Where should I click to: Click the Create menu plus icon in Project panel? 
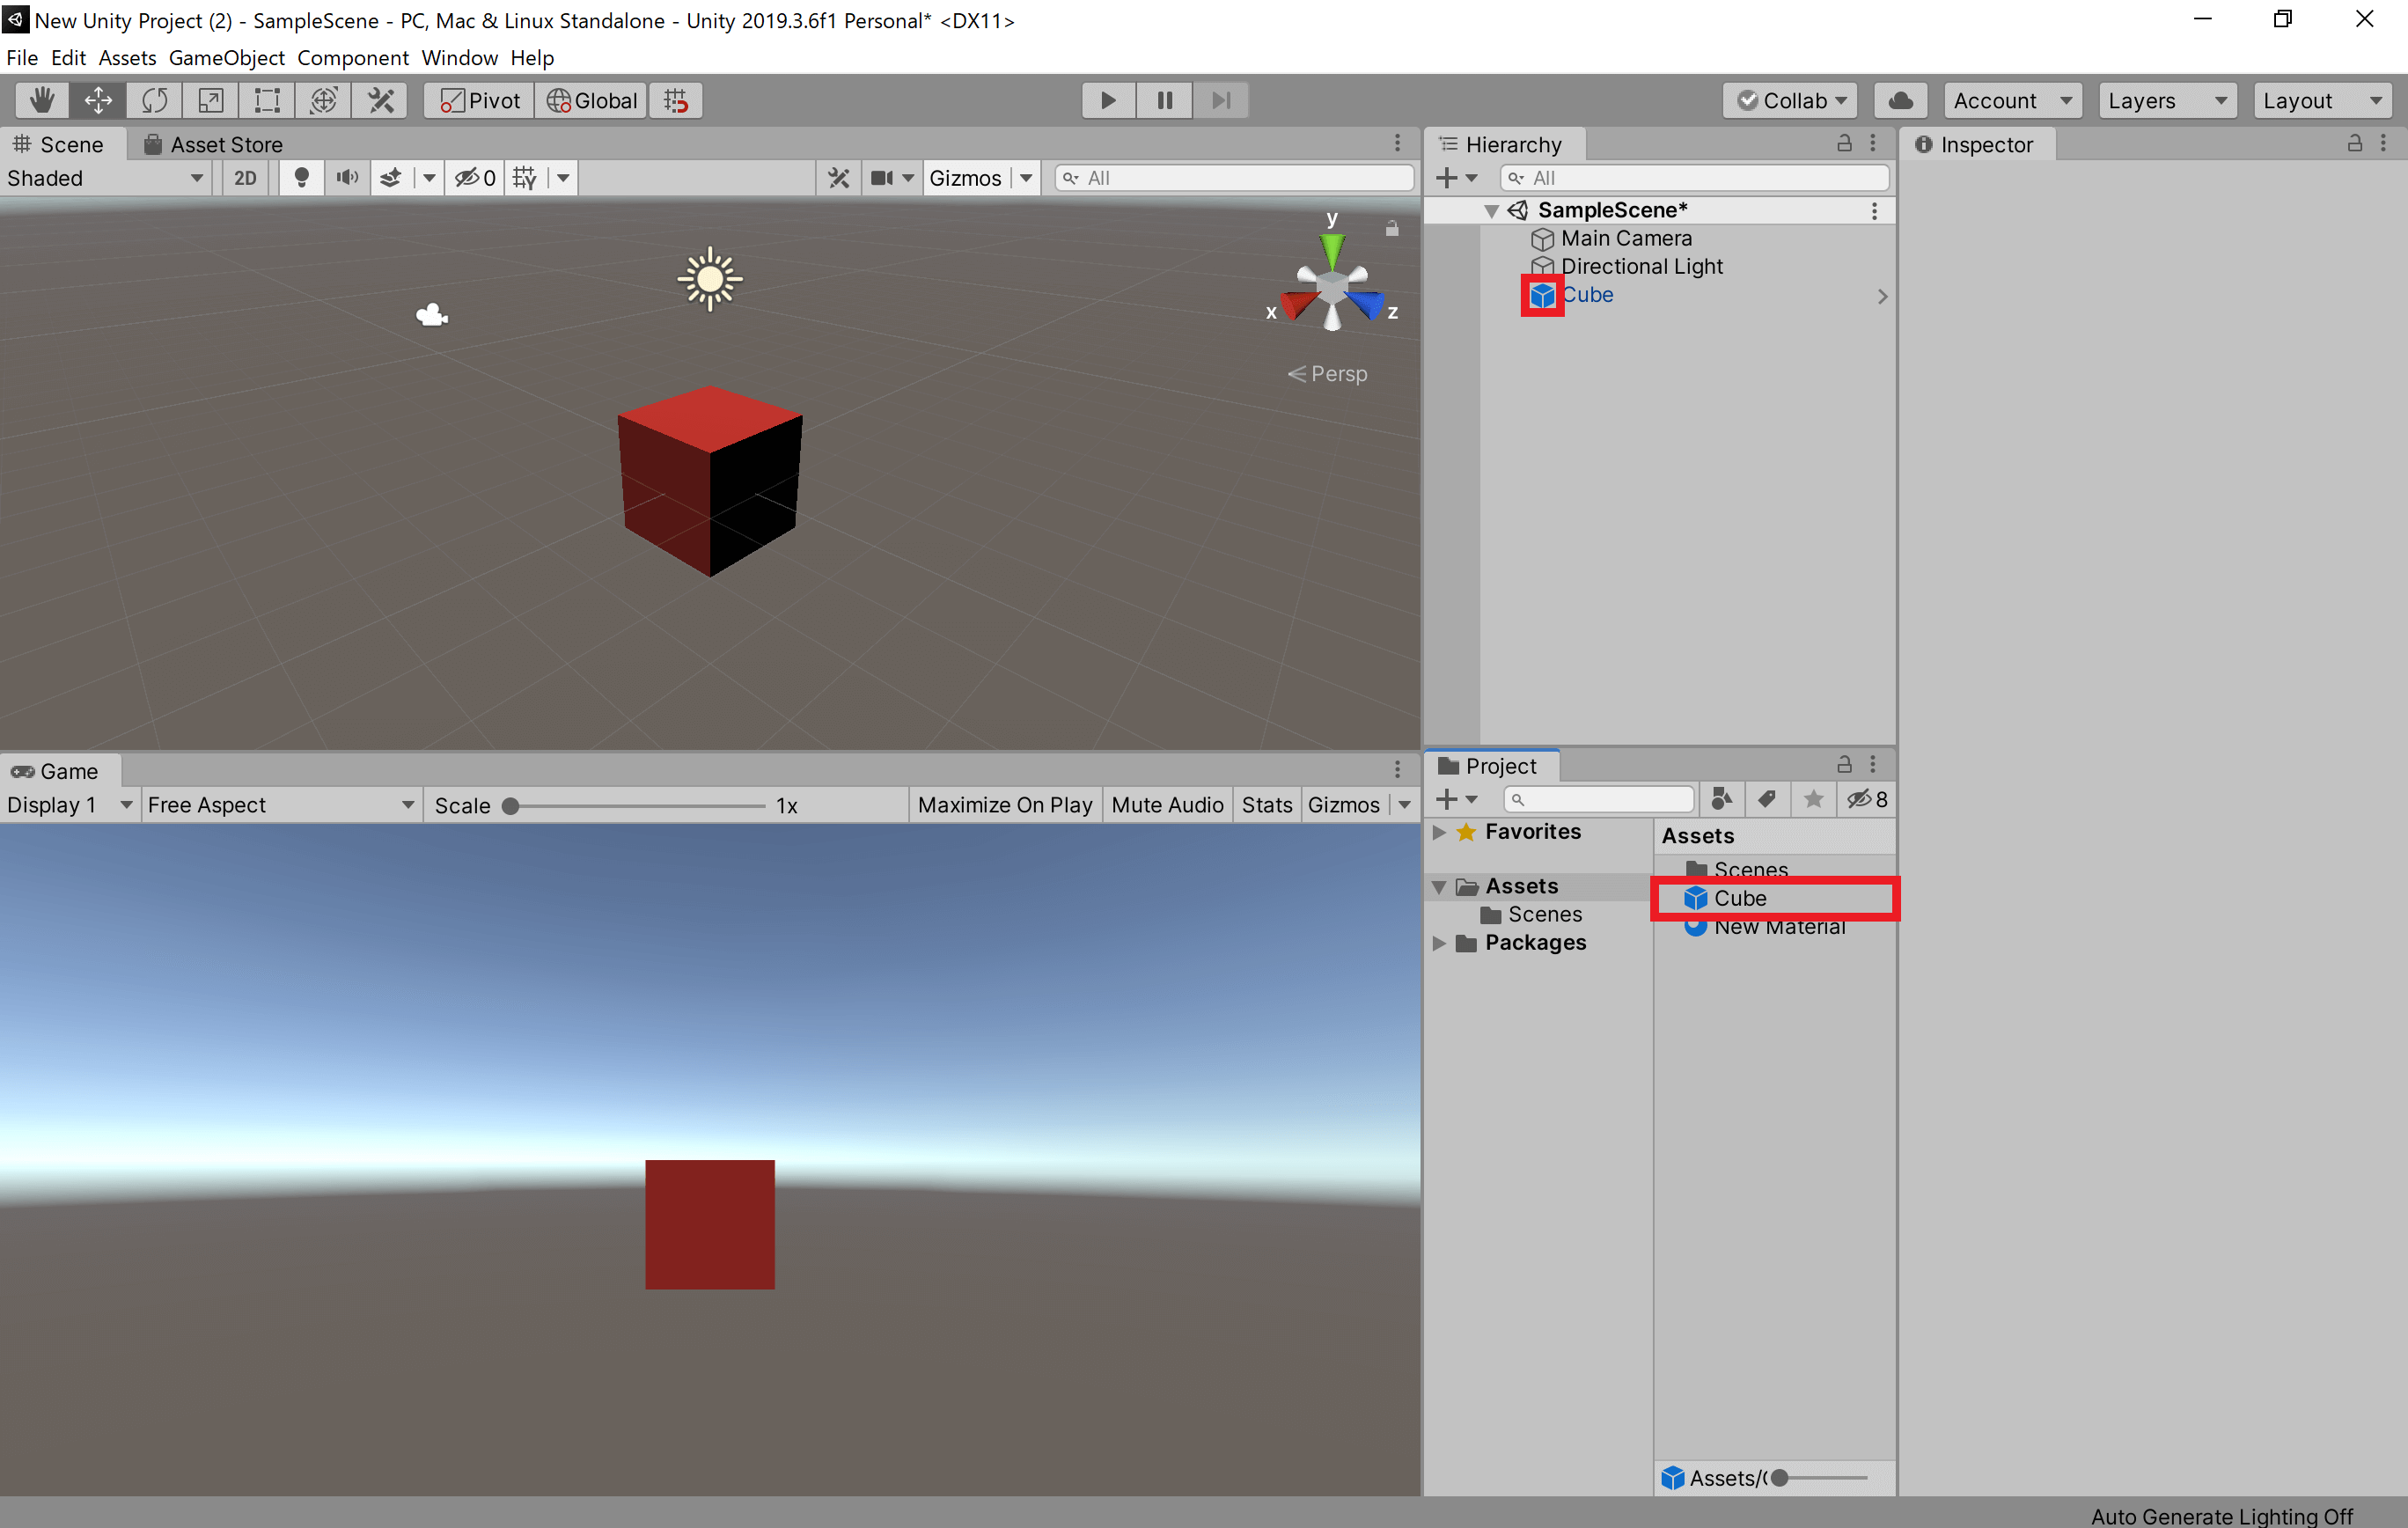coord(1449,799)
